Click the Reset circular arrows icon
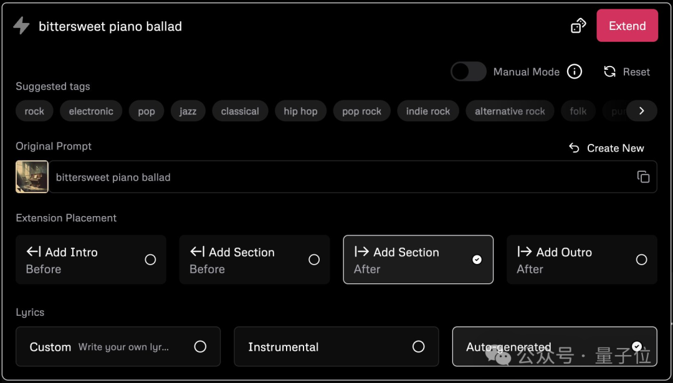The width and height of the screenshot is (673, 383). (x=610, y=72)
